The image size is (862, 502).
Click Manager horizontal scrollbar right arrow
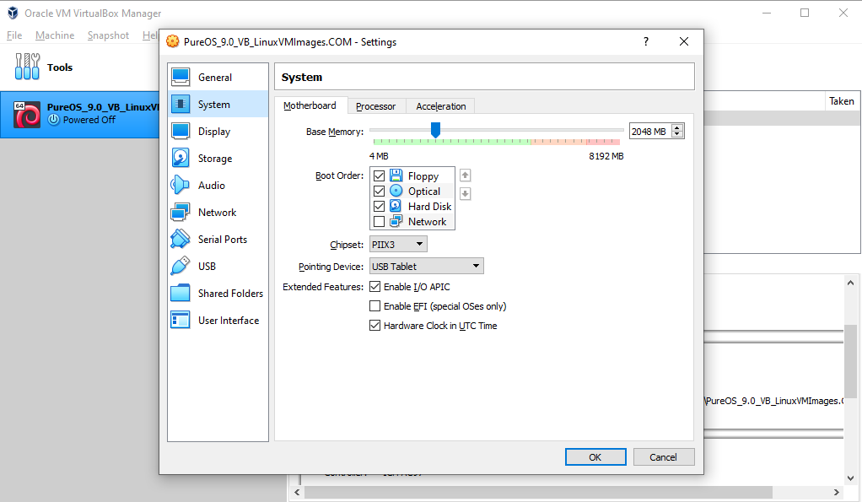coord(836,492)
